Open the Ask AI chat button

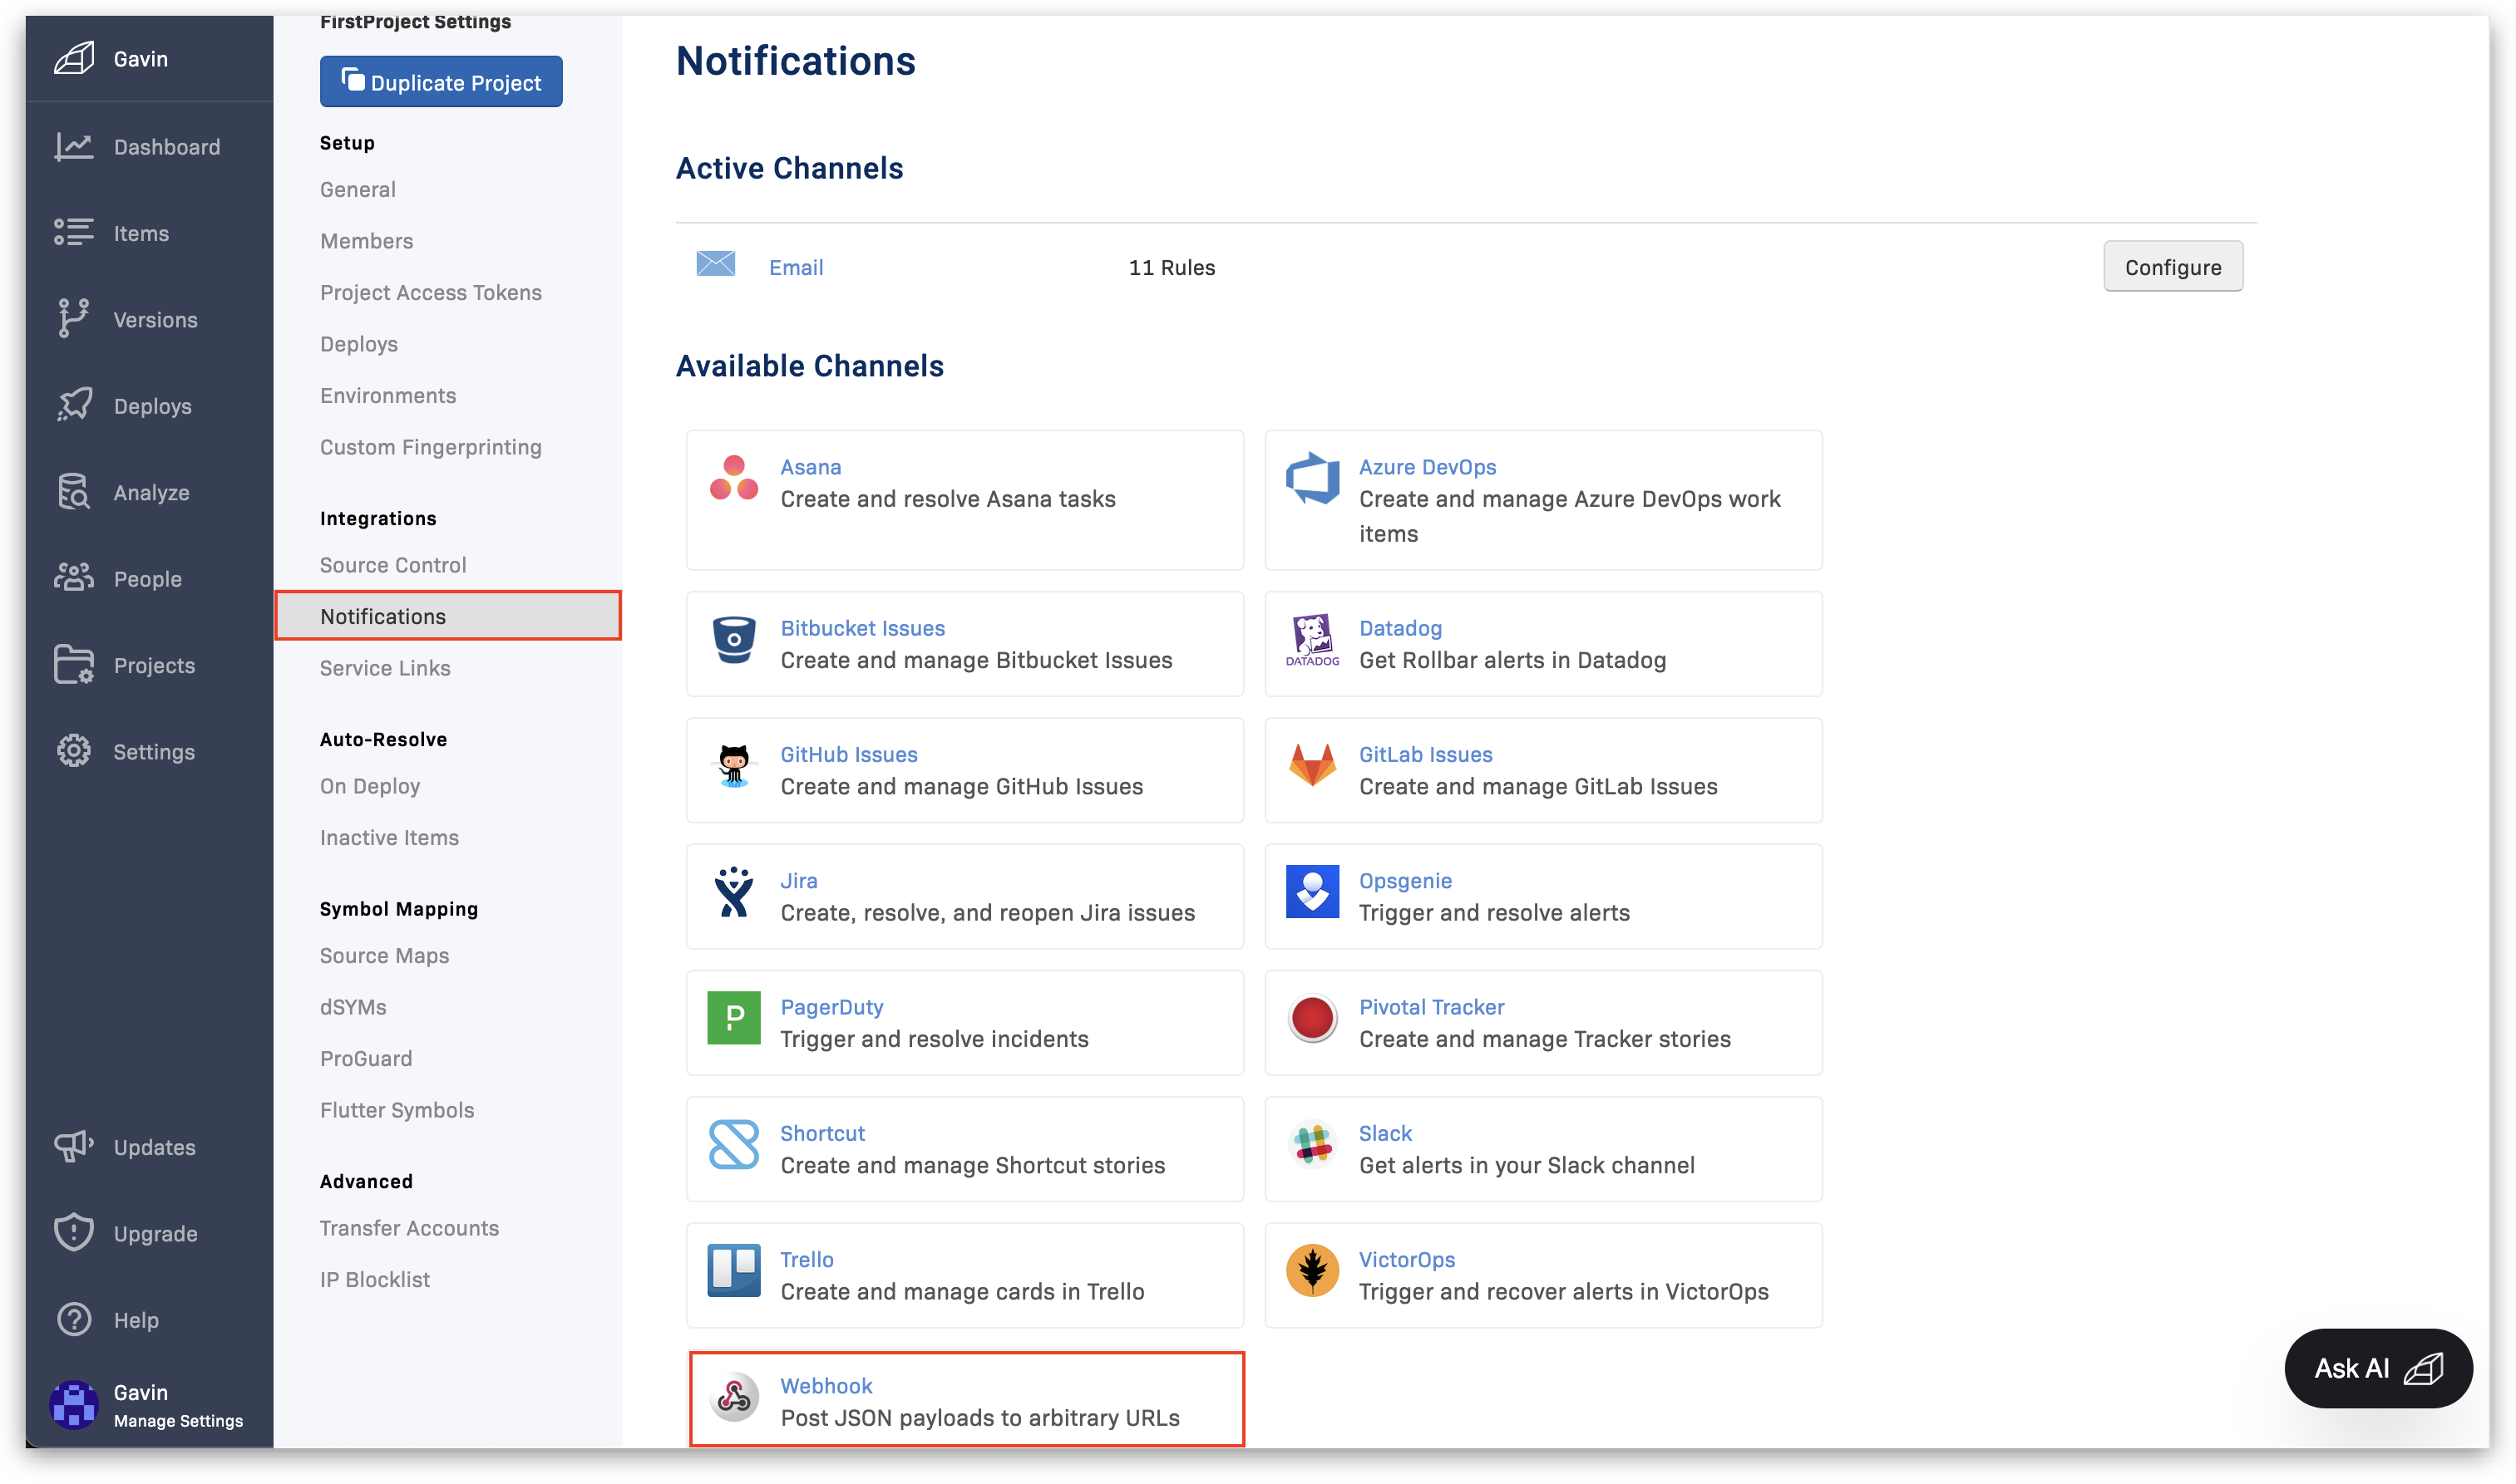pos(2377,1368)
